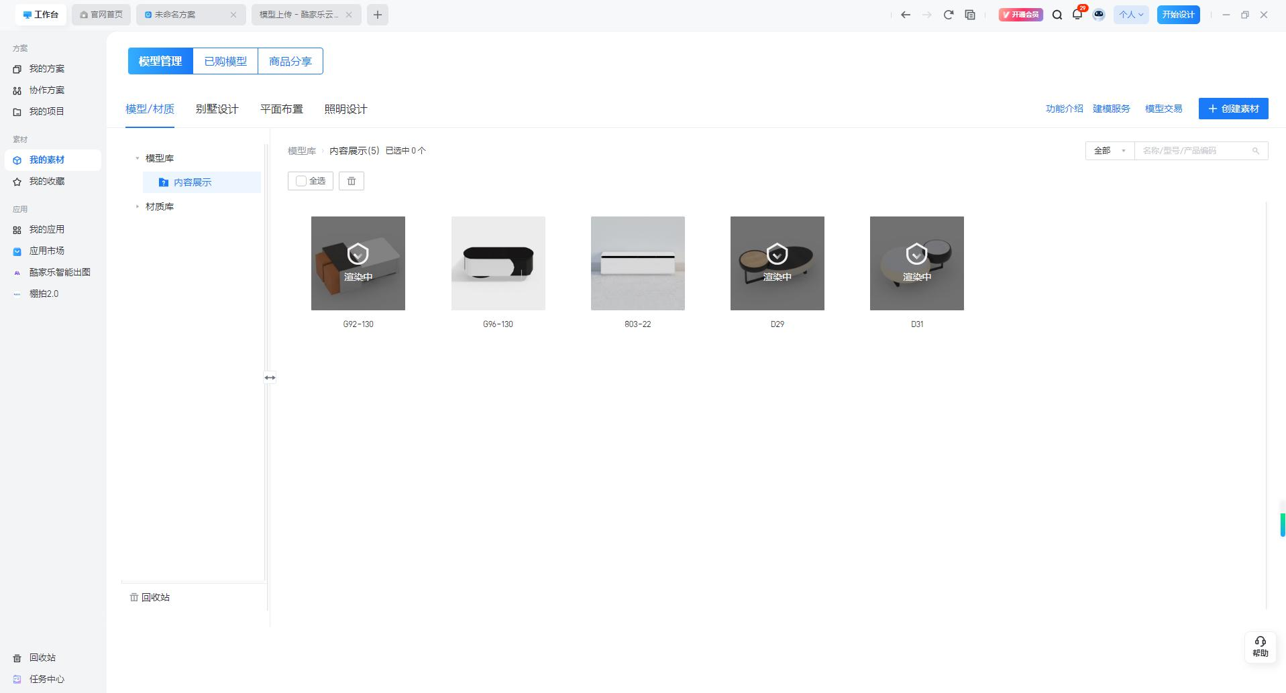Click the forward navigation arrow

click(927, 15)
